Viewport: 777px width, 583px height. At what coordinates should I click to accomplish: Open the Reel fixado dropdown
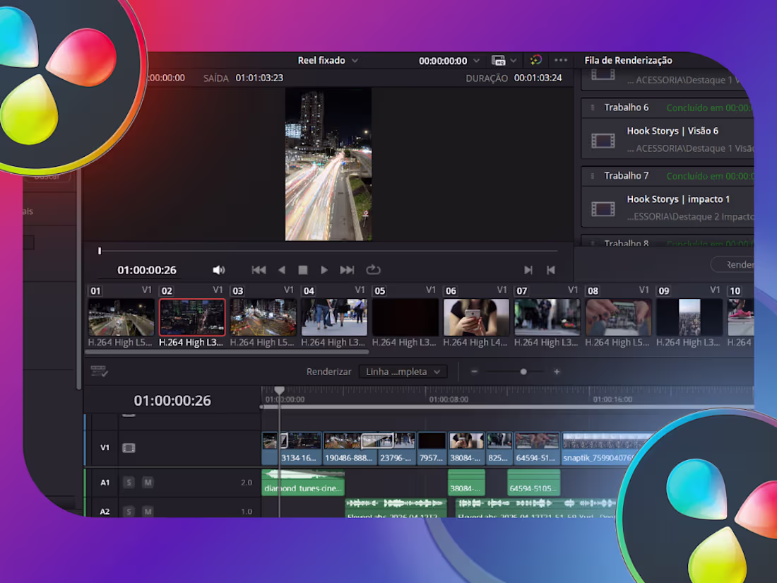click(x=328, y=61)
